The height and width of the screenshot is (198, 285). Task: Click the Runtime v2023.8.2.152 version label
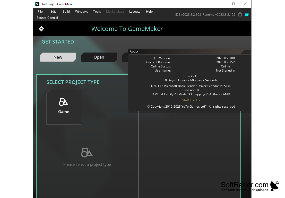pyautogui.click(x=219, y=14)
